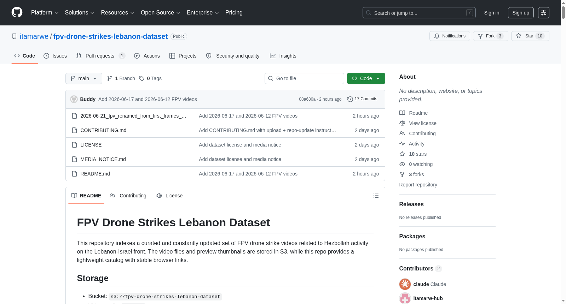Open the README outline list icon
The image size is (566, 304).
click(376, 196)
